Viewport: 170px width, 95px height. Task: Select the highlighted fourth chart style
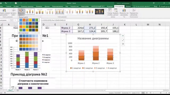pos(59,12)
